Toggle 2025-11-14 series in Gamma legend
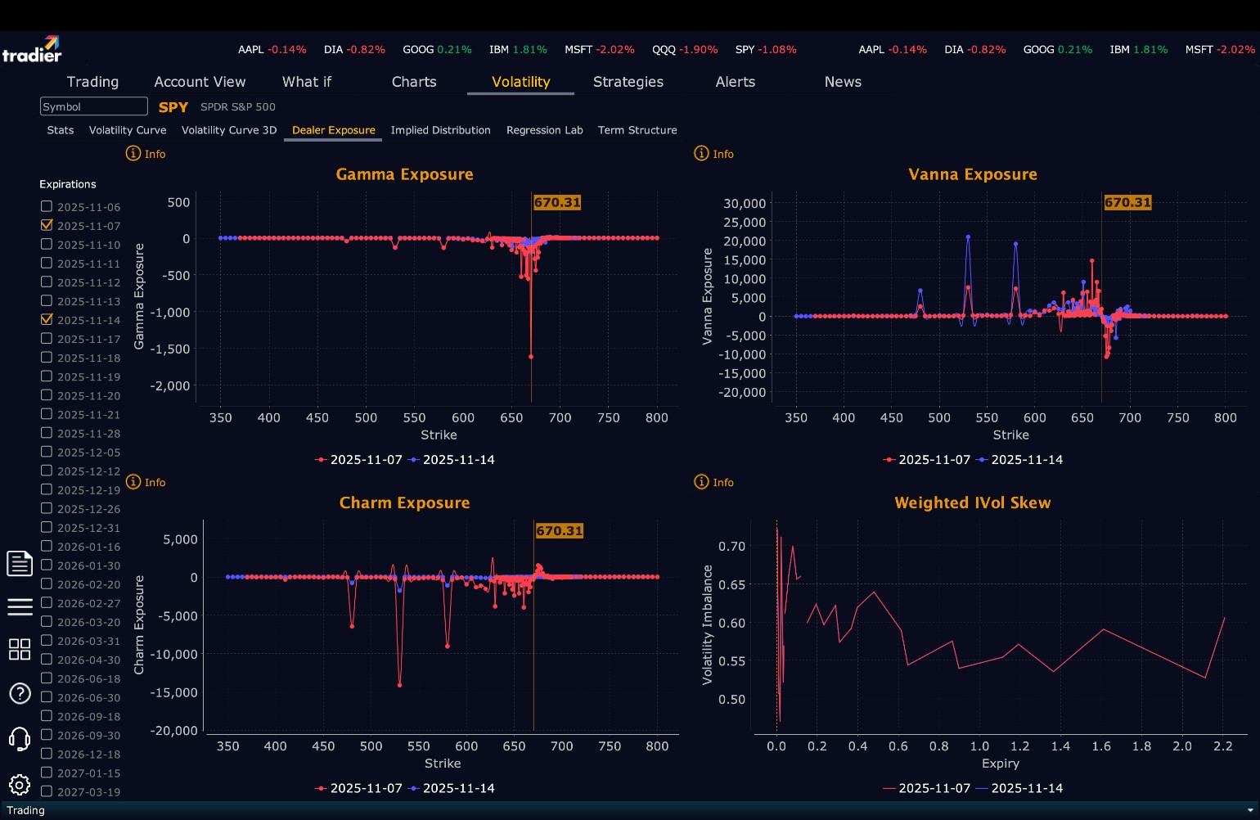The width and height of the screenshot is (1260, 820). (x=452, y=460)
